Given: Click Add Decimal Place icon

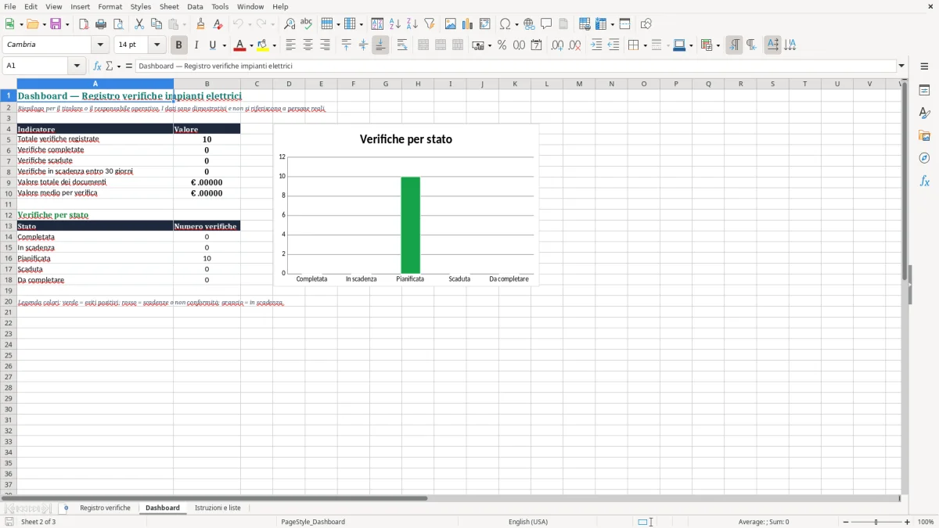Looking at the screenshot, I should click(x=557, y=45).
